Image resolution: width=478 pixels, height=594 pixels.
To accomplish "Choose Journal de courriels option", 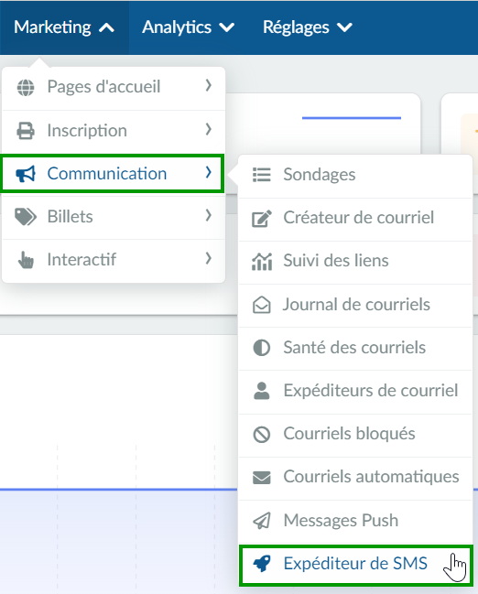I will (355, 305).
